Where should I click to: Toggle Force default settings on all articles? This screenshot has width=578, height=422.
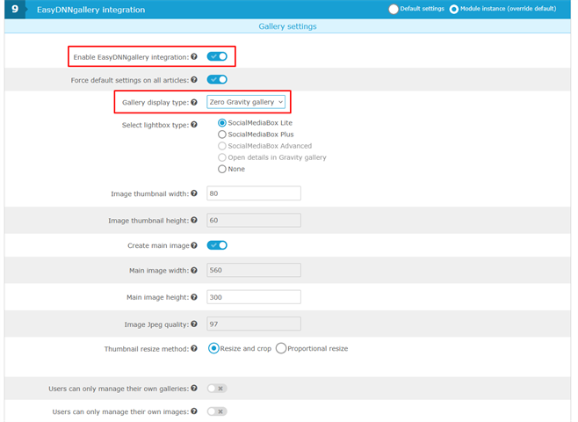tap(217, 80)
